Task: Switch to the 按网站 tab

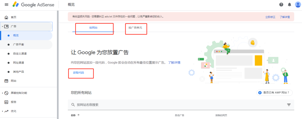Action: (x=93, y=28)
